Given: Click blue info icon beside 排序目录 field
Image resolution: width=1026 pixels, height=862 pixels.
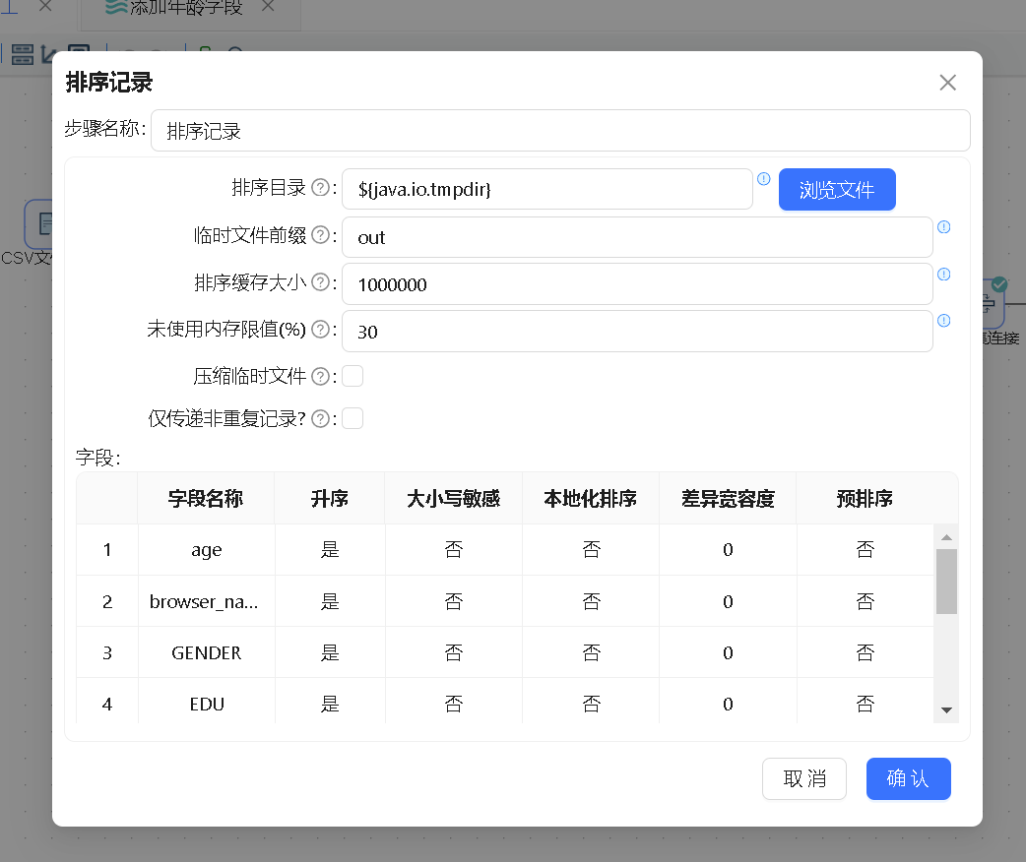Looking at the screenshot, I should coord(764,178).
